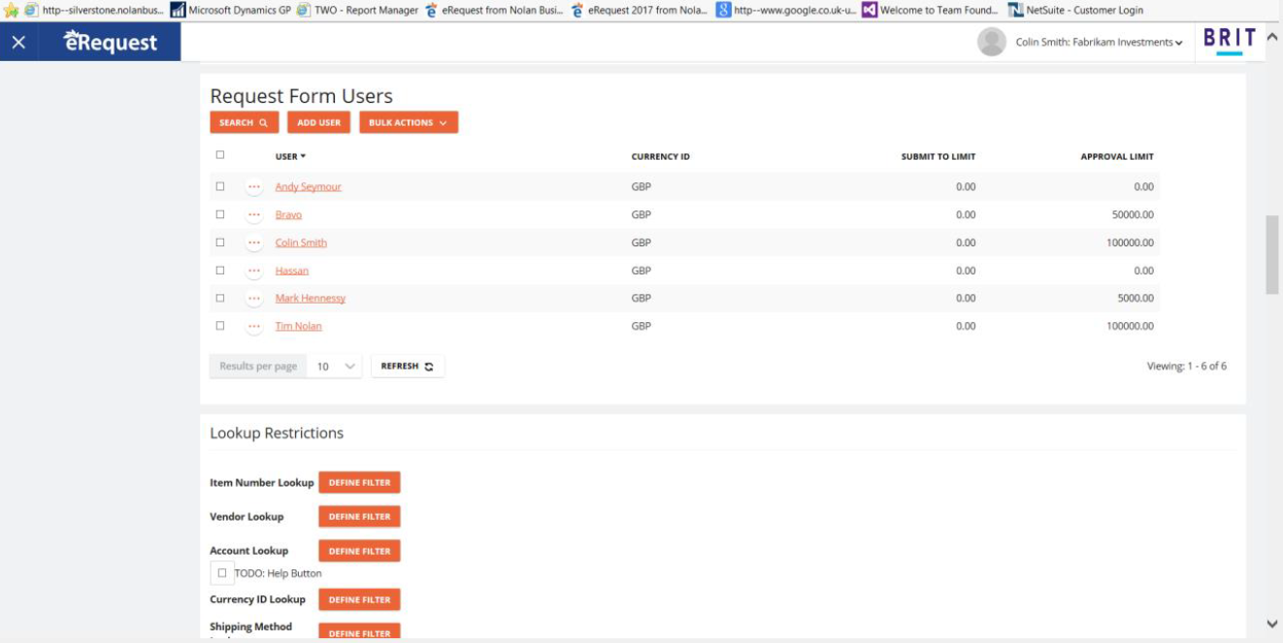Open the three-dot menu for Colin Smith

254,243
